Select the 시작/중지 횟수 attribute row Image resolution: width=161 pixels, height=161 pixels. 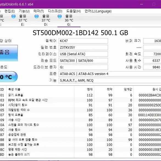coord(80,105)
